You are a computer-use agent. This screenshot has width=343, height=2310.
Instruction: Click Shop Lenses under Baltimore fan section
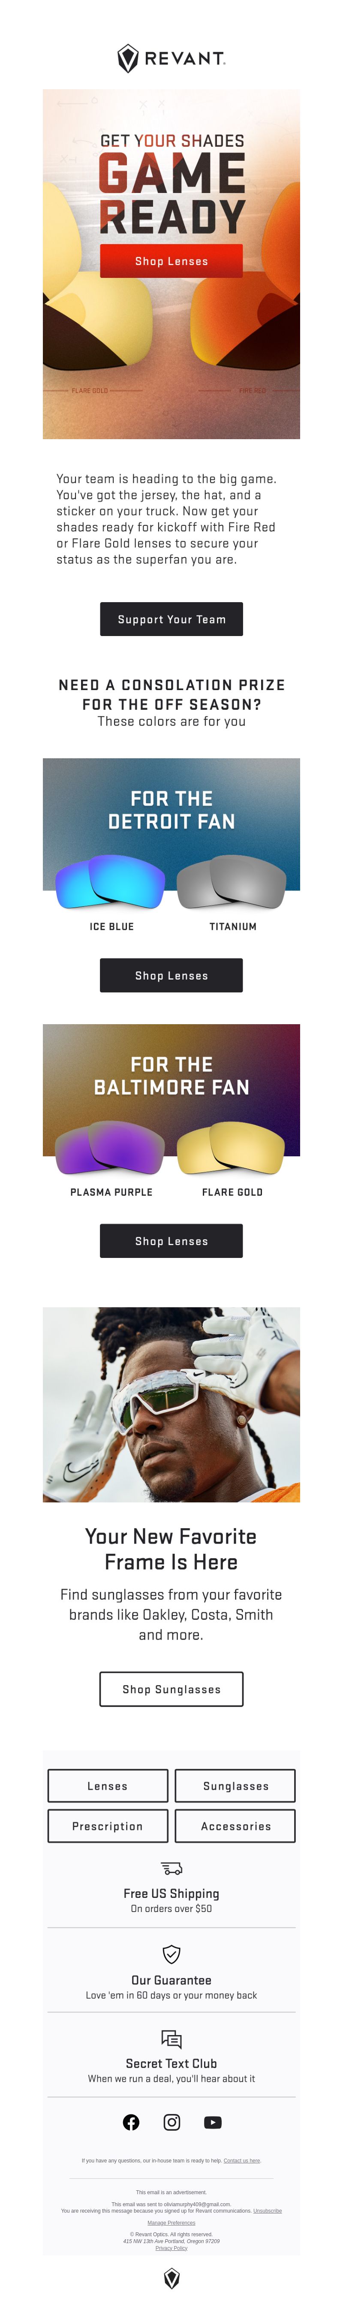click(171, 1240)
